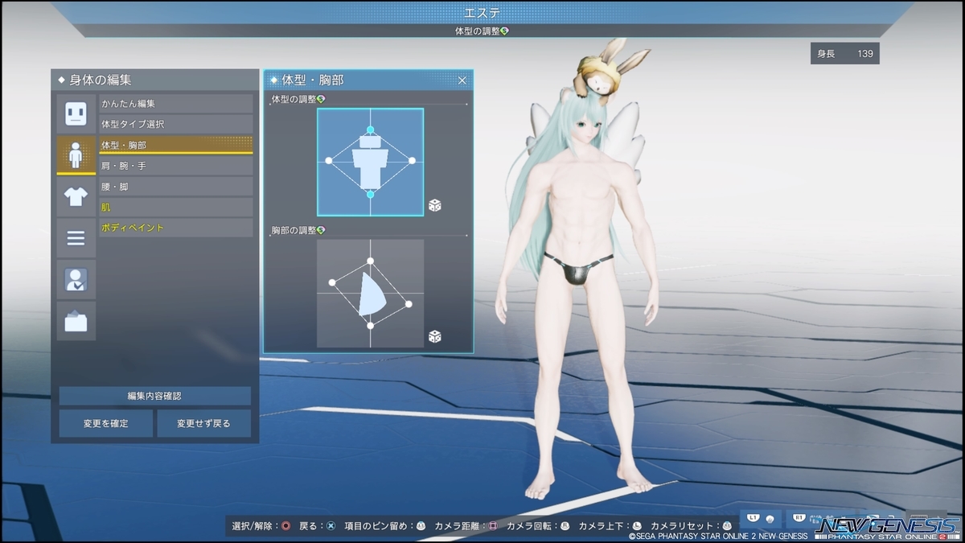Open 腰・脚 menu entry

pyautogui.click(x=175, y=187)
